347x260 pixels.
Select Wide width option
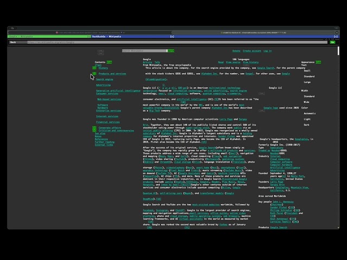[306, 102]
